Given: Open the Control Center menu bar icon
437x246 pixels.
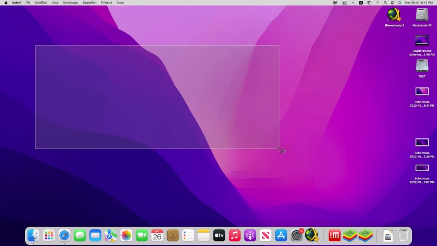Looking at the screenshot, I should coord(392,3).
